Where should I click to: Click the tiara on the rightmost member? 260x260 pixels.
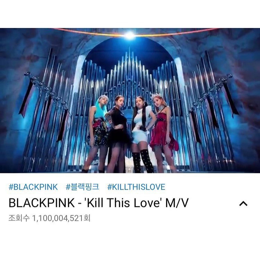tap(157, 96)
